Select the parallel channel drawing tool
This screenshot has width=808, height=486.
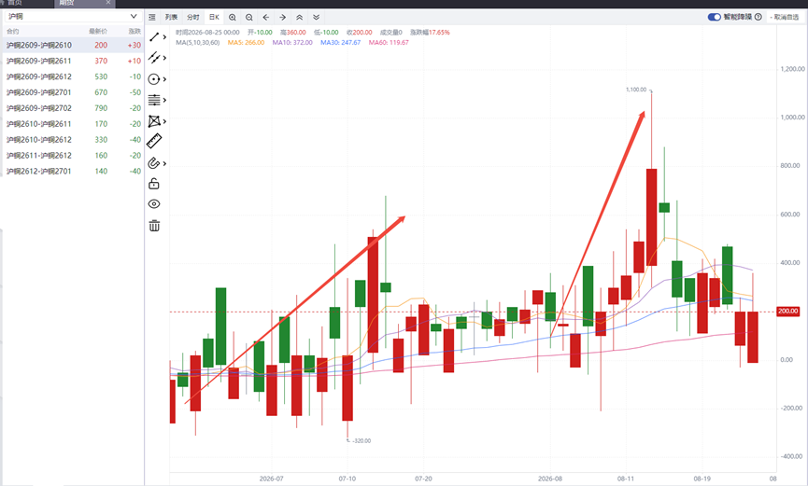click(x=154, y=58)
